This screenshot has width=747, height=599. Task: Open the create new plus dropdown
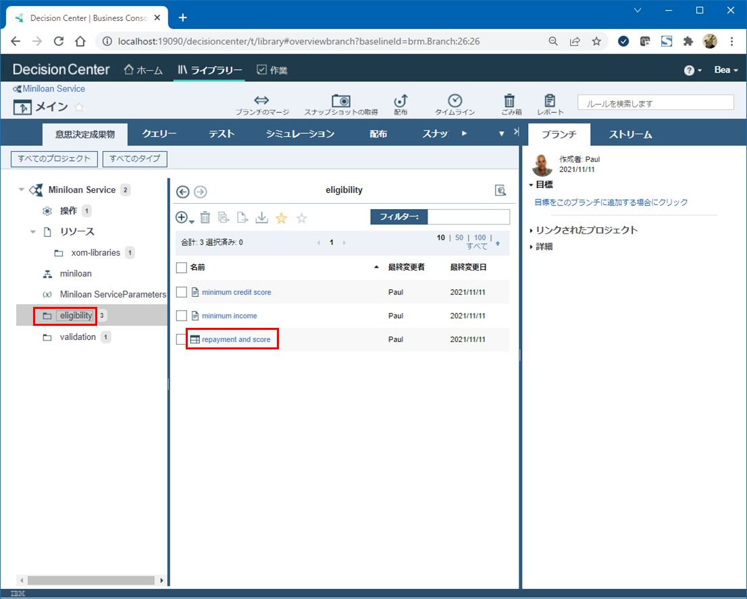(184, 217)
